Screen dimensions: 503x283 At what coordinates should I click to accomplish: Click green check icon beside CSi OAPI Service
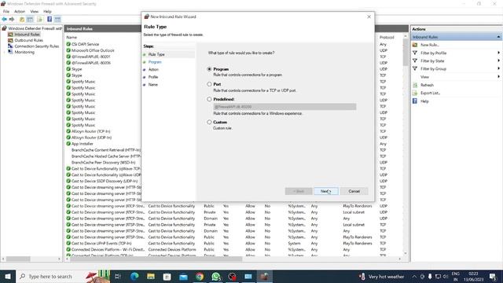(68, 44)
